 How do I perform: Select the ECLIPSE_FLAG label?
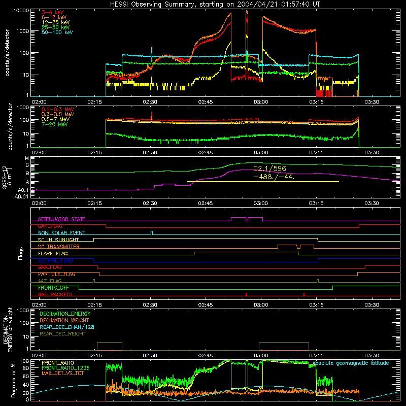pyautogui.click(x=55, y=260)
